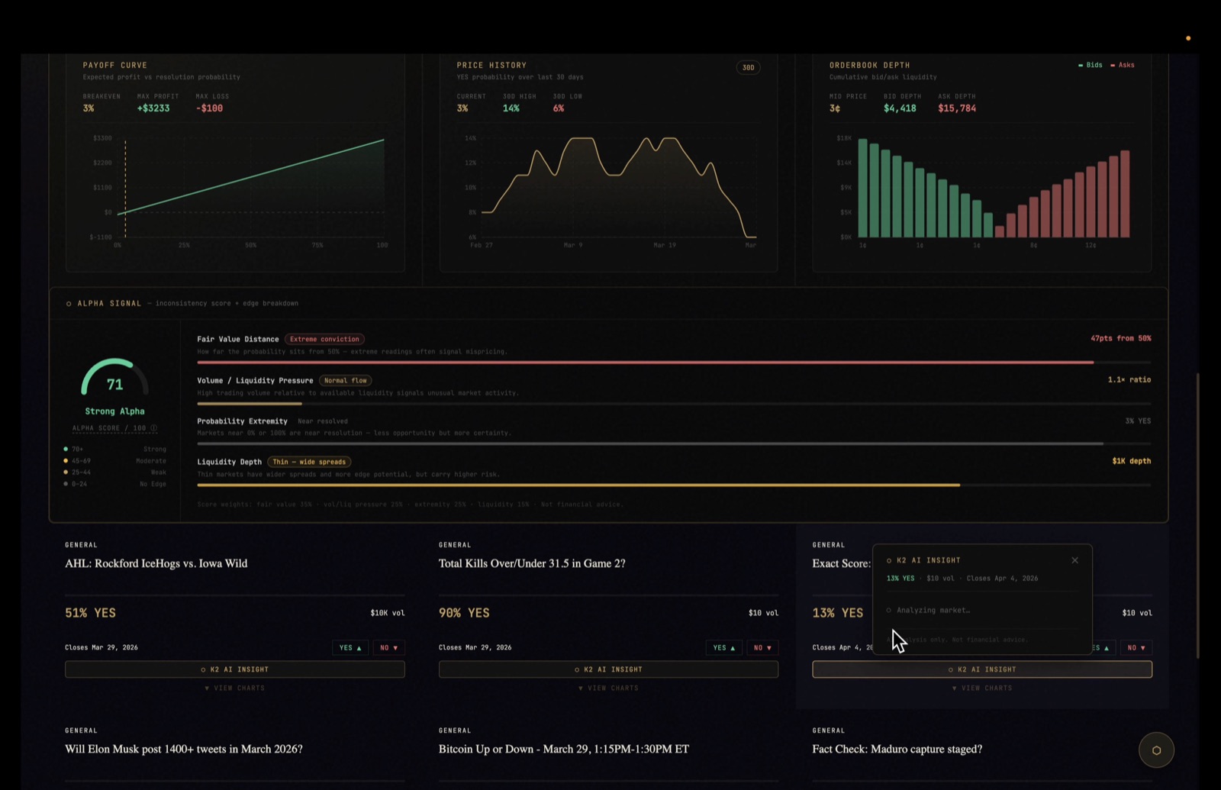Screen dimensions: 1221x790
Task: Click the Max Loss value -$100
Action: coord(209,108)
